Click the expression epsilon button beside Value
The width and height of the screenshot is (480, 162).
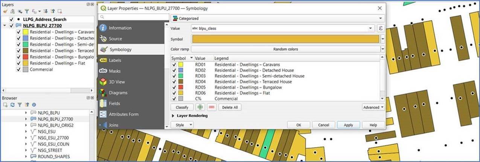[x=381, y=28]
